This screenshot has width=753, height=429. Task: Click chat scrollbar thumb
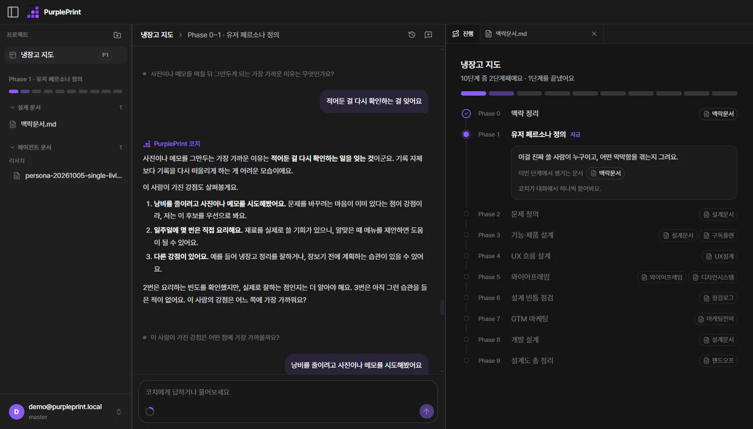(442, 308)
